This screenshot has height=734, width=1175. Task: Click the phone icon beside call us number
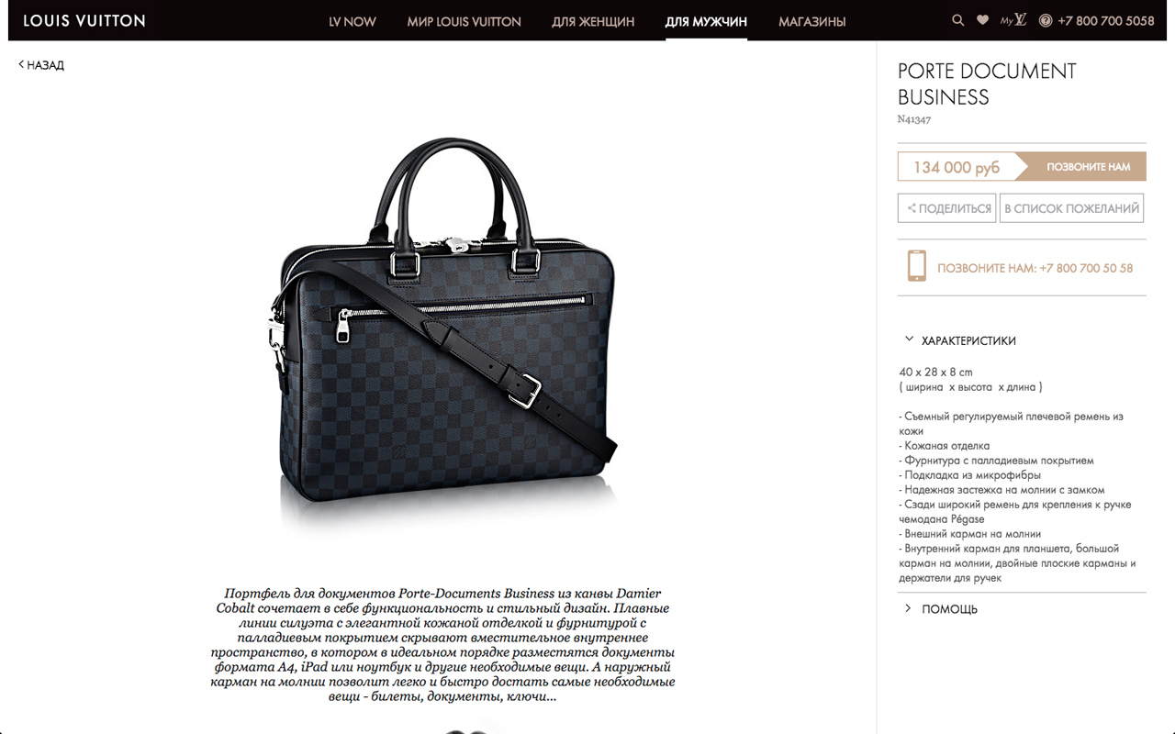(x=916, y=266)
